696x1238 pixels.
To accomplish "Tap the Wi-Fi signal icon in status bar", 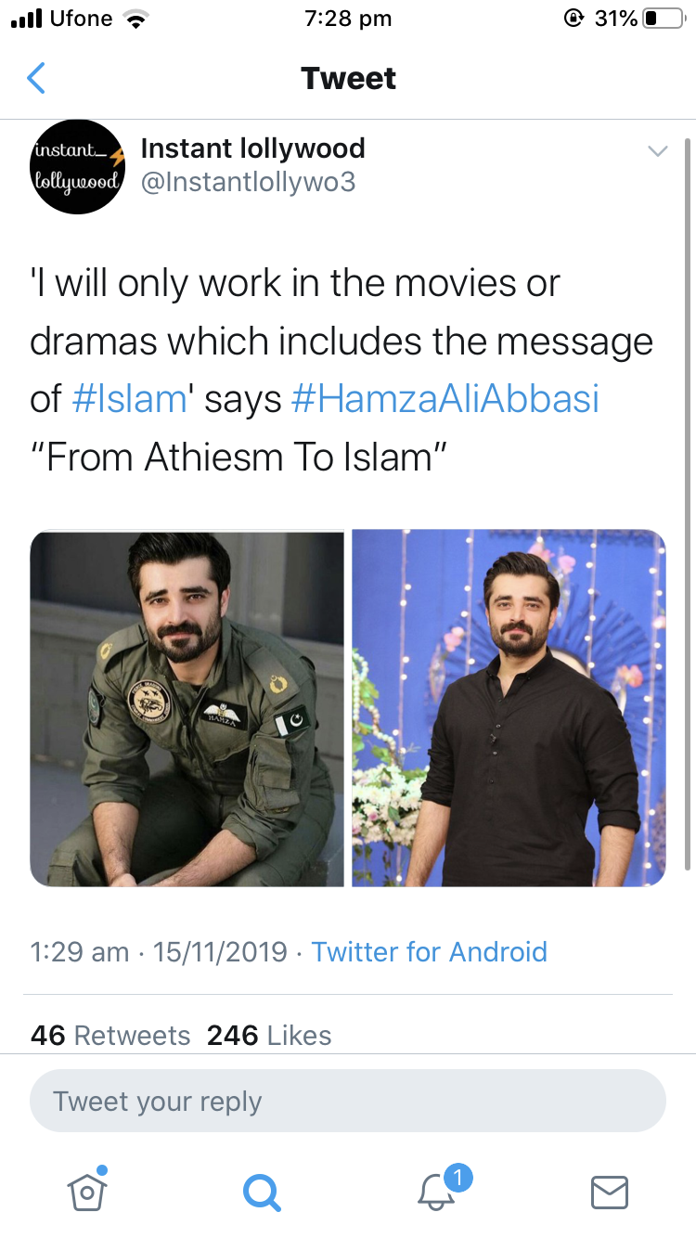I will tap(137, 18).
